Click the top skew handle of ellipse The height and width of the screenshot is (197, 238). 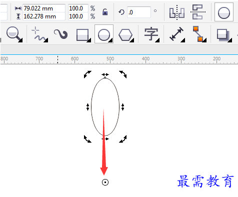pyautogui.click(x=105, y=74)
